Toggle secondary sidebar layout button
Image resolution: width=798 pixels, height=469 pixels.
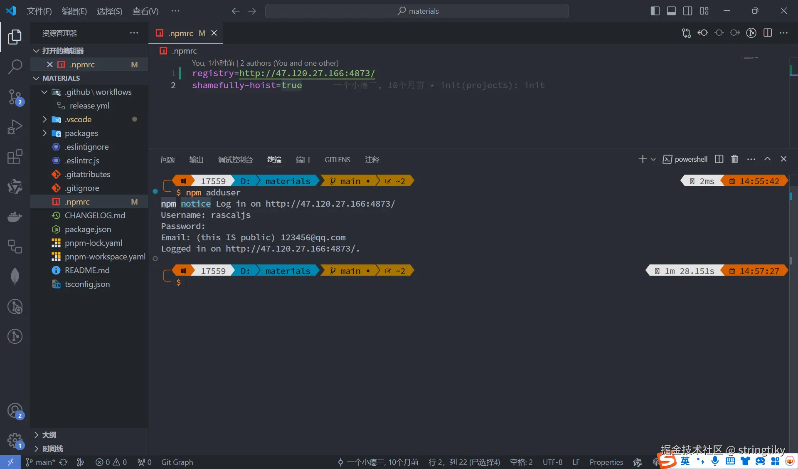(x=687, y=11)
